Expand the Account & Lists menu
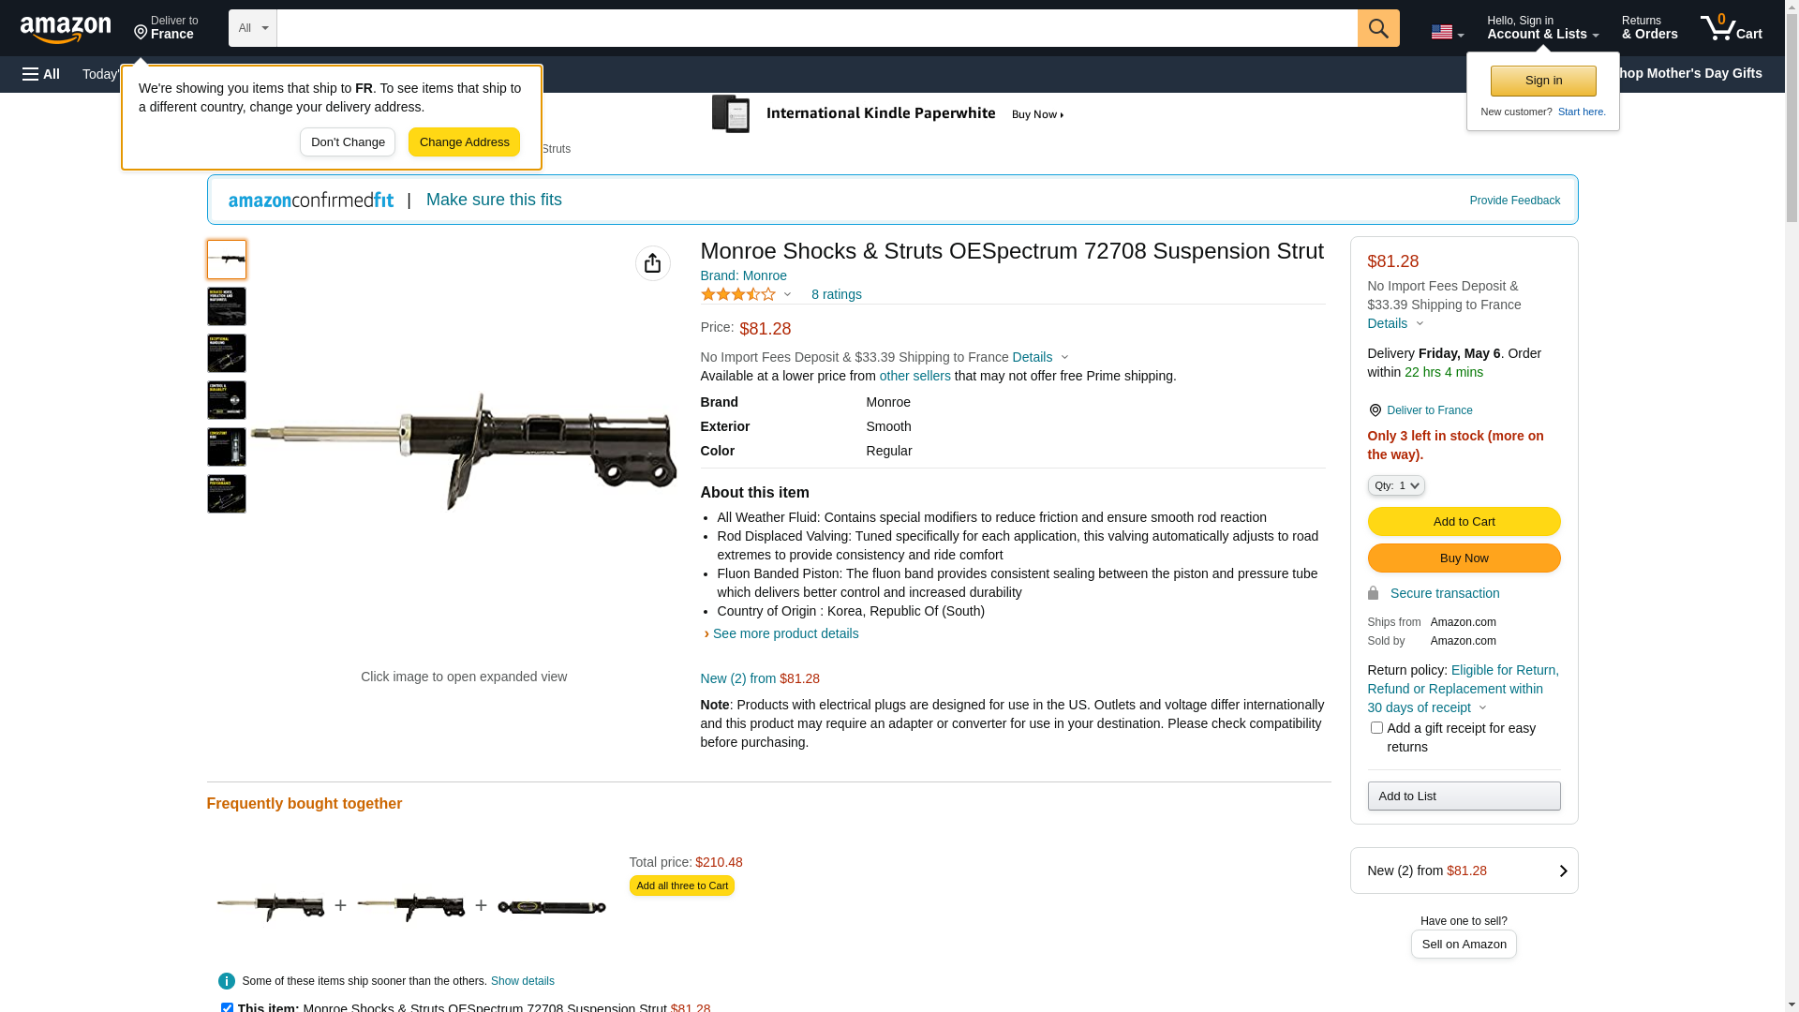The width and height of the screenshot is (1799, 1012). click(x=1542, y=28)
